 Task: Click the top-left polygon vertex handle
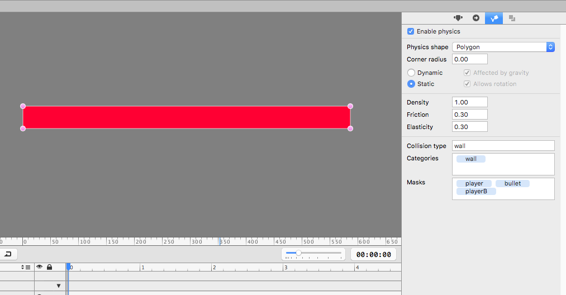(x=23, y=106)
